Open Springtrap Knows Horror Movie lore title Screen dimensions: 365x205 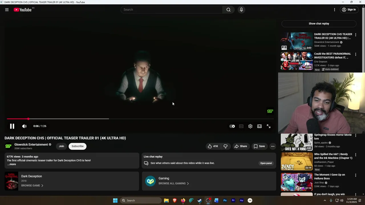[x=333, y=137]
